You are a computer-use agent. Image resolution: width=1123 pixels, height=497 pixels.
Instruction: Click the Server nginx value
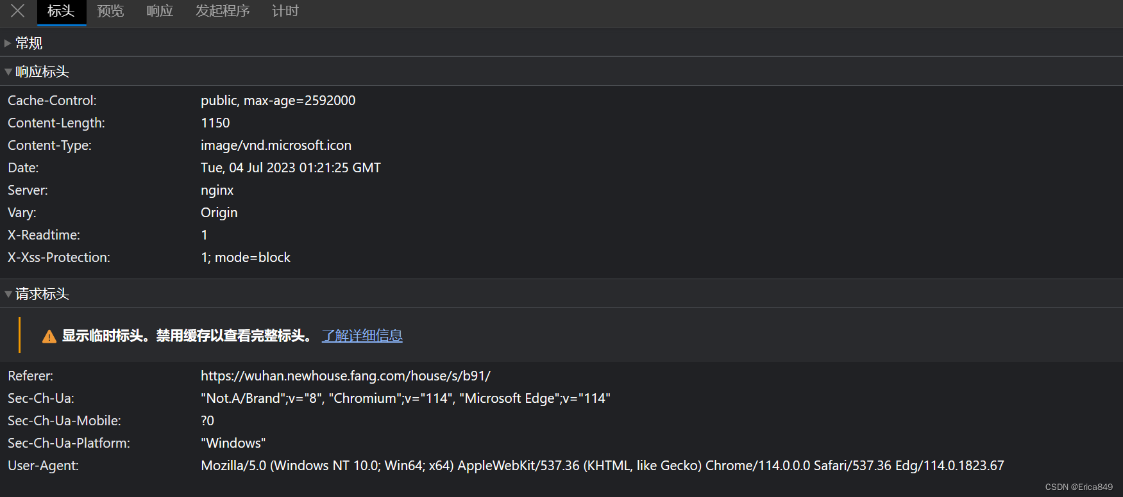click(217, 190)
